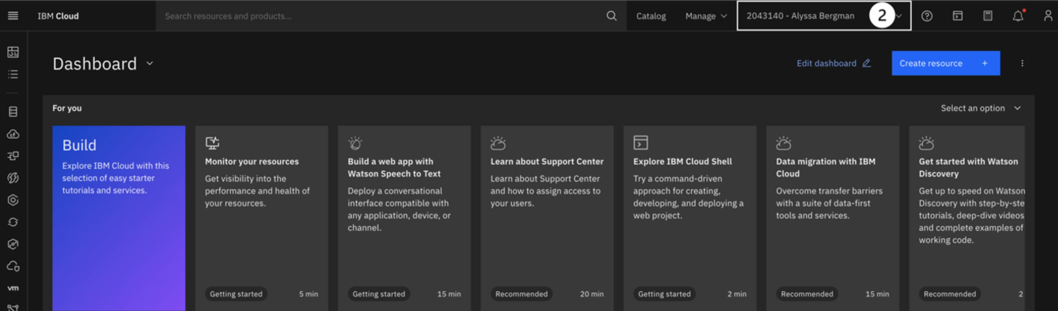Click Getting started tag on Cloud Shell card

point(664,294)
